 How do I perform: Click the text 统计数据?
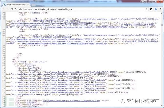[93, 86]
